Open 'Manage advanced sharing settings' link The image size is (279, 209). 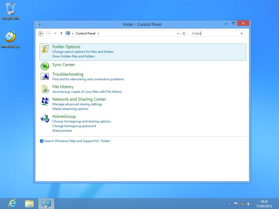pos(77,104)
